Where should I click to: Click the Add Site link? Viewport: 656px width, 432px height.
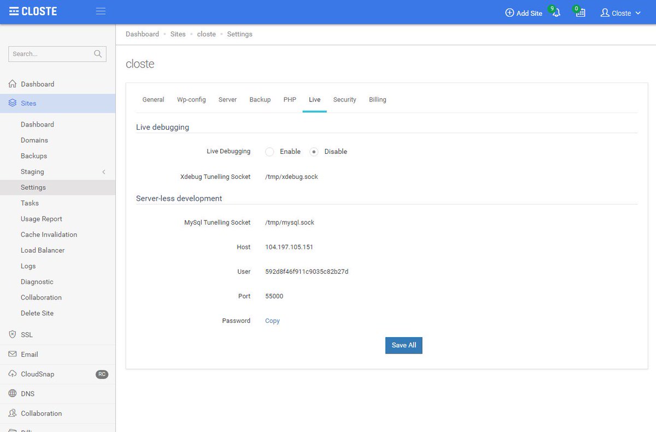click(x=524, y=13)
